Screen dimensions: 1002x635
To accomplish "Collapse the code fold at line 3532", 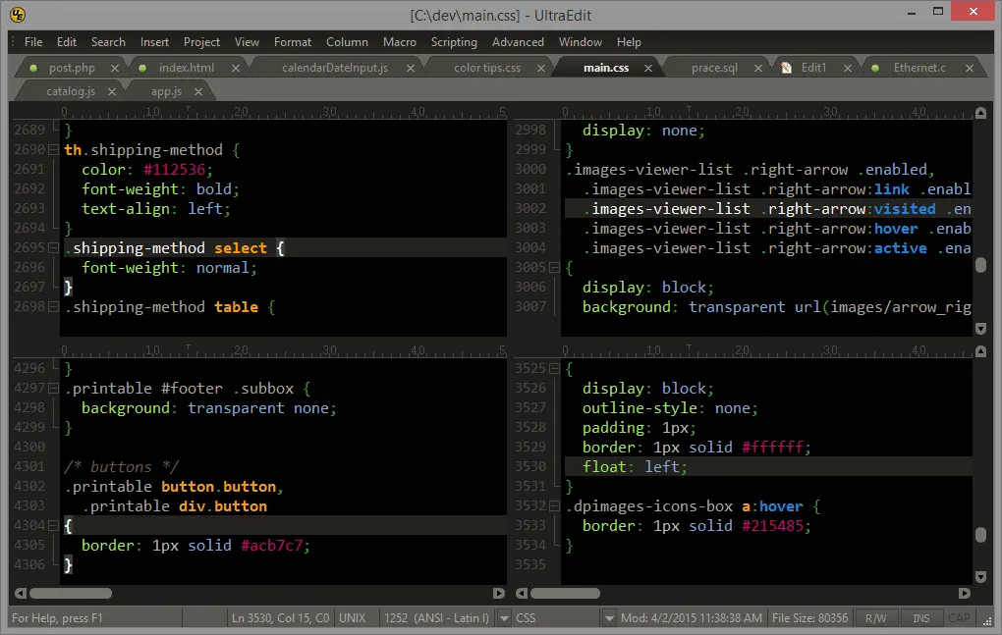I will (553, 506).
